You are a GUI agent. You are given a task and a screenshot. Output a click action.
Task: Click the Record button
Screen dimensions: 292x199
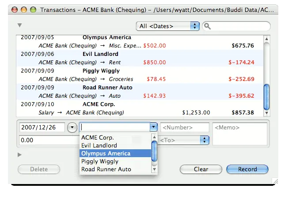point(247,169)
